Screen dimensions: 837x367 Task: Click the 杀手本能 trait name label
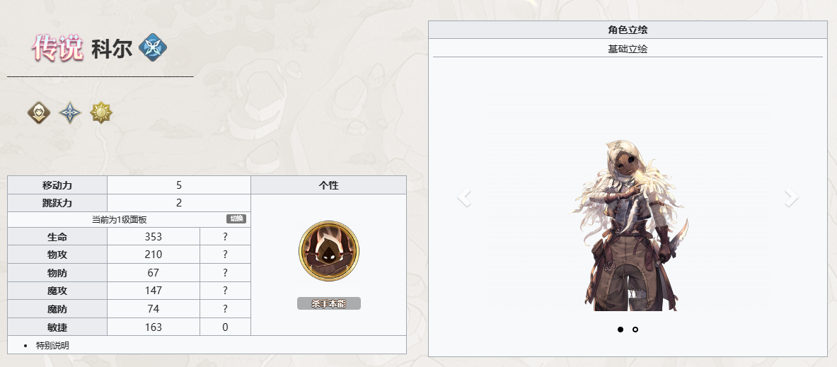[x=329, y=303]
